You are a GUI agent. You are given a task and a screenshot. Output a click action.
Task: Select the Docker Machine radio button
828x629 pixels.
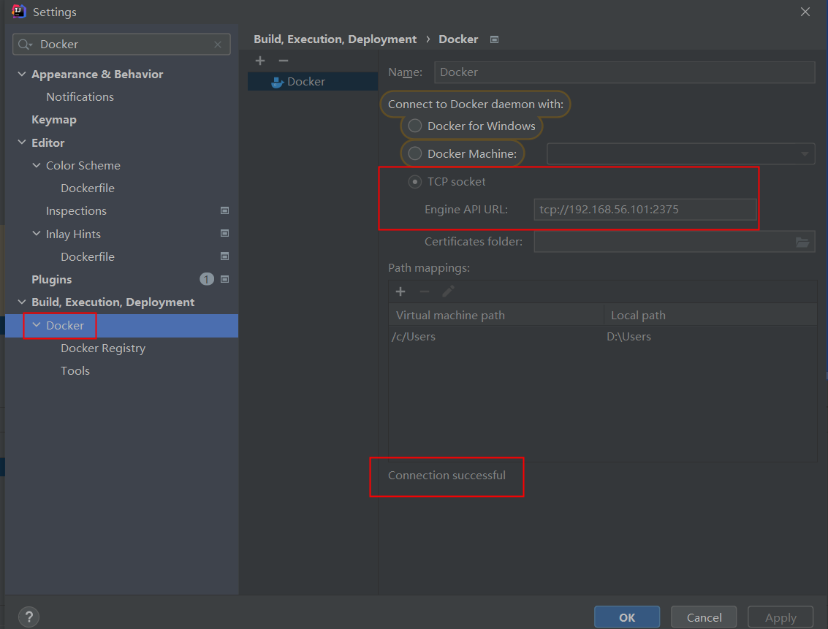tap(415, 153)
